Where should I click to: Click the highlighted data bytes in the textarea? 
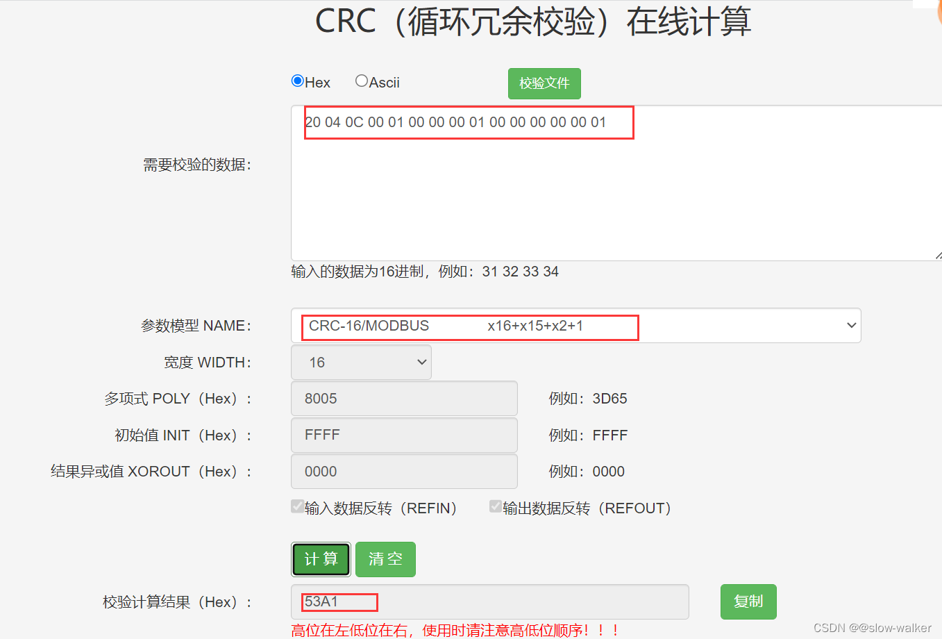tap(469, 122)
